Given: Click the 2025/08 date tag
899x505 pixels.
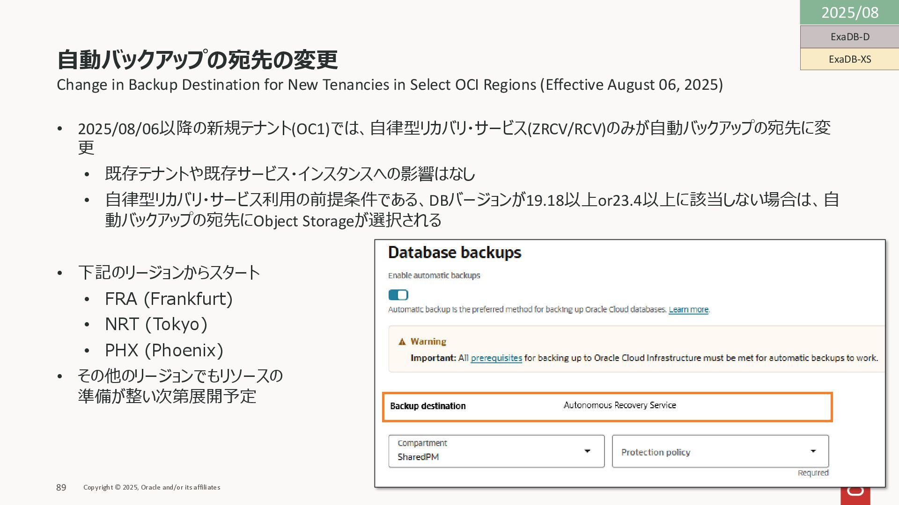Looking at the screenshot, I should tap(849, 13).
